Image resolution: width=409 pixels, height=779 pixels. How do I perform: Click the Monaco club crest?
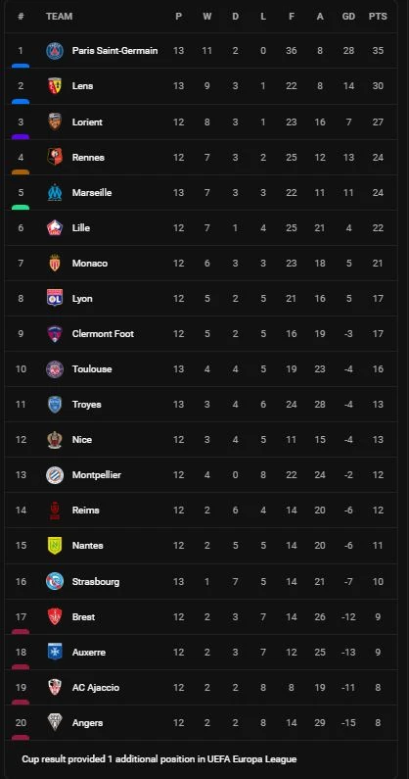point(55,263)
